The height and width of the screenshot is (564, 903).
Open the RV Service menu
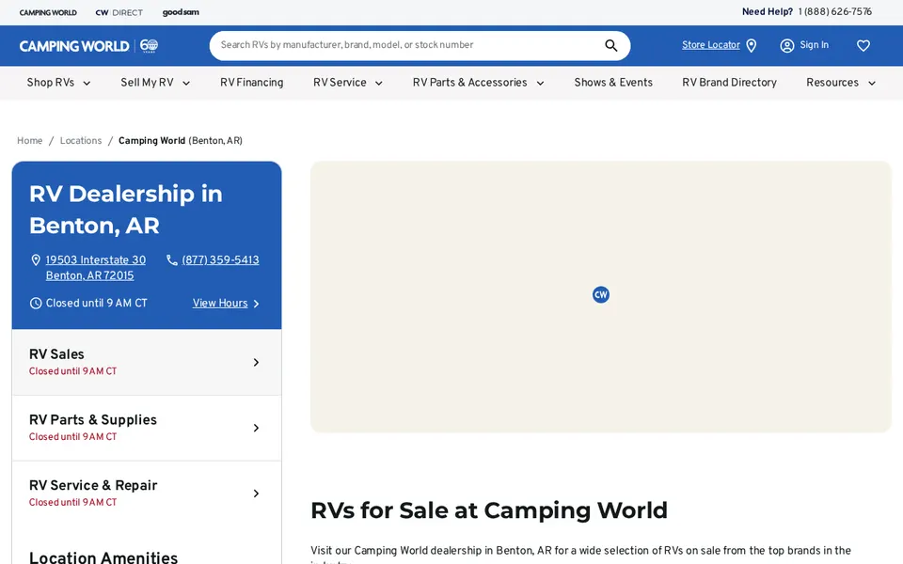340,83
